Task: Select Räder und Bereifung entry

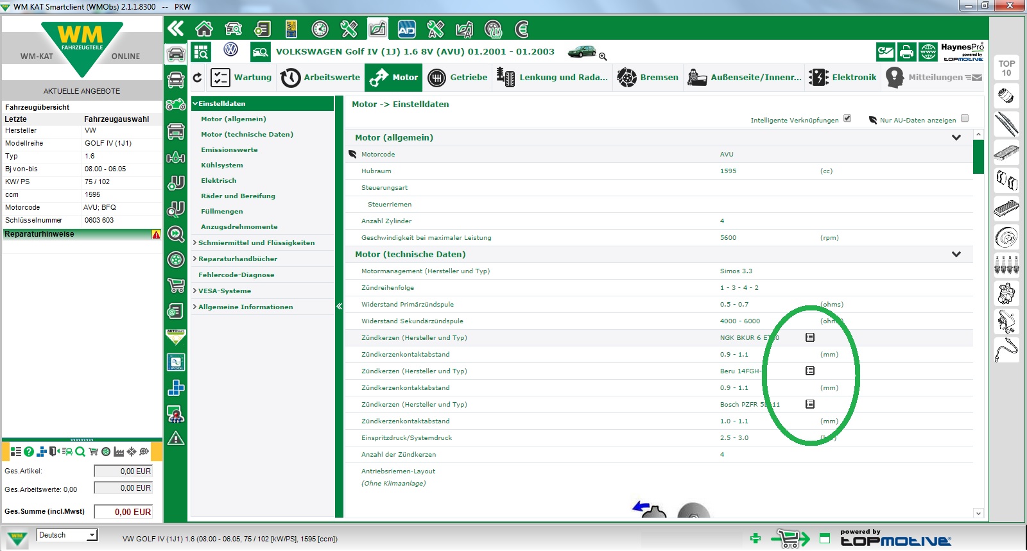Action: (238, 196)
